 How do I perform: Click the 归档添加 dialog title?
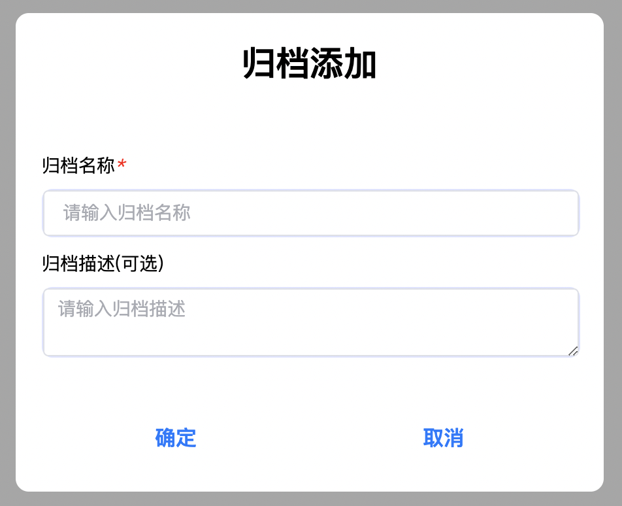(310, 64)
